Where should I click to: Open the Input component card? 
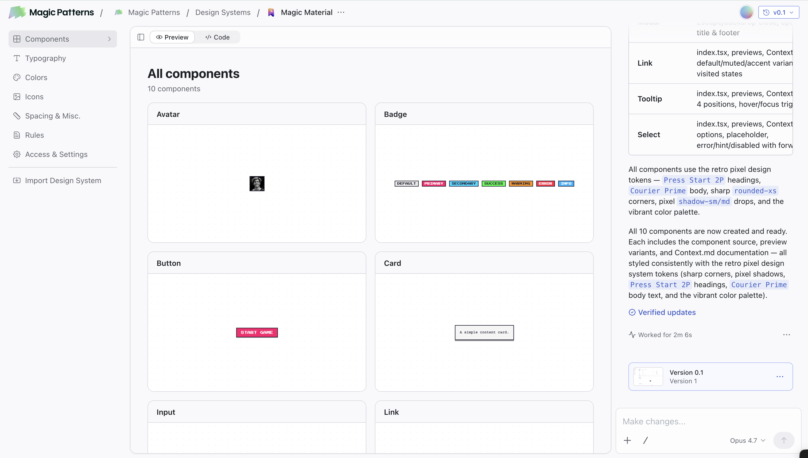click(x=257, y=427)
